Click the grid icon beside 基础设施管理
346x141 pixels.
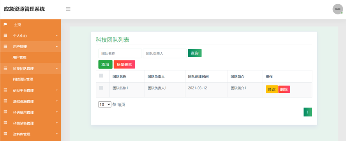tap(5, 101)
